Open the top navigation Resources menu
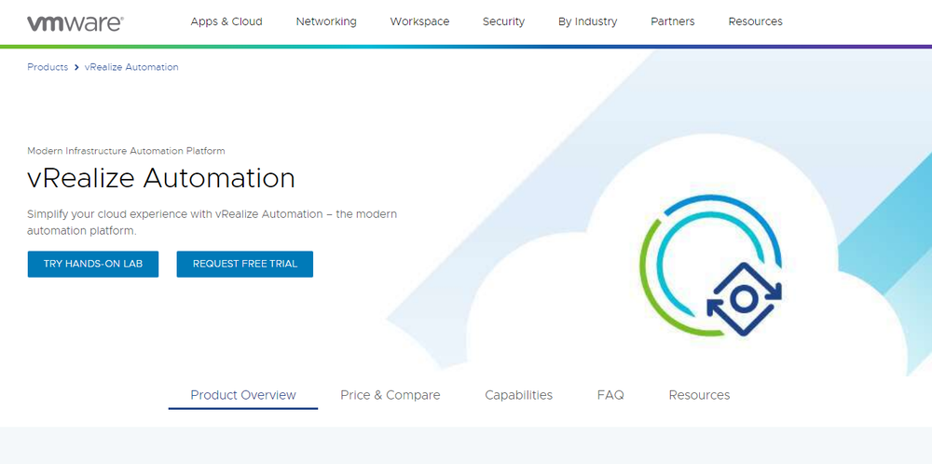This screenshot has height=464, width=932. point(756,21)
